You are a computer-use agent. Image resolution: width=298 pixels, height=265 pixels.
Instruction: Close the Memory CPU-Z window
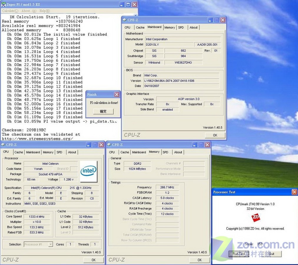pos(207,145)
